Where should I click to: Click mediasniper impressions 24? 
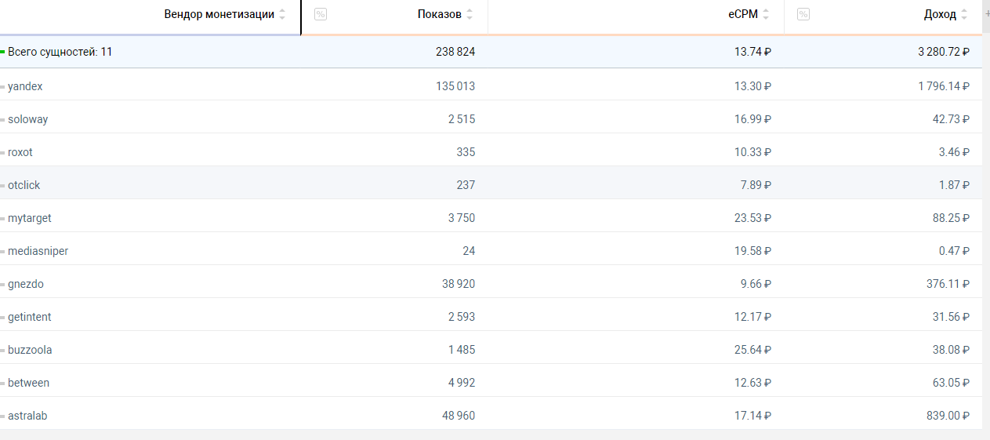click(469, 251)
